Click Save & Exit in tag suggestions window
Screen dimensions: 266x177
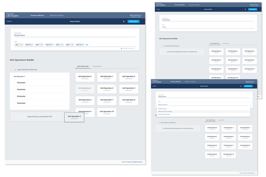(x=248, y=86)
